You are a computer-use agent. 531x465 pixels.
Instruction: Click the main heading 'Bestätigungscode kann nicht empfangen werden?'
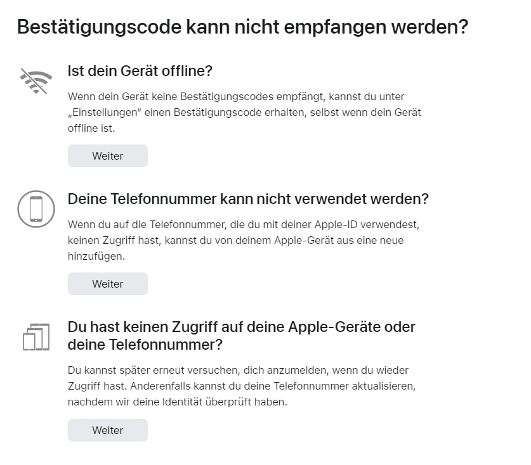coord(242,27)
